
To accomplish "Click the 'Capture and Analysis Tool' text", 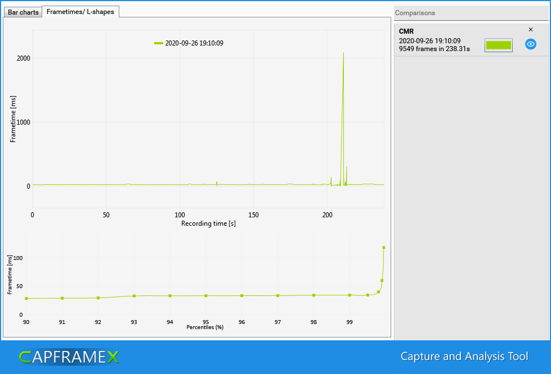I will (x=464, y=357).
